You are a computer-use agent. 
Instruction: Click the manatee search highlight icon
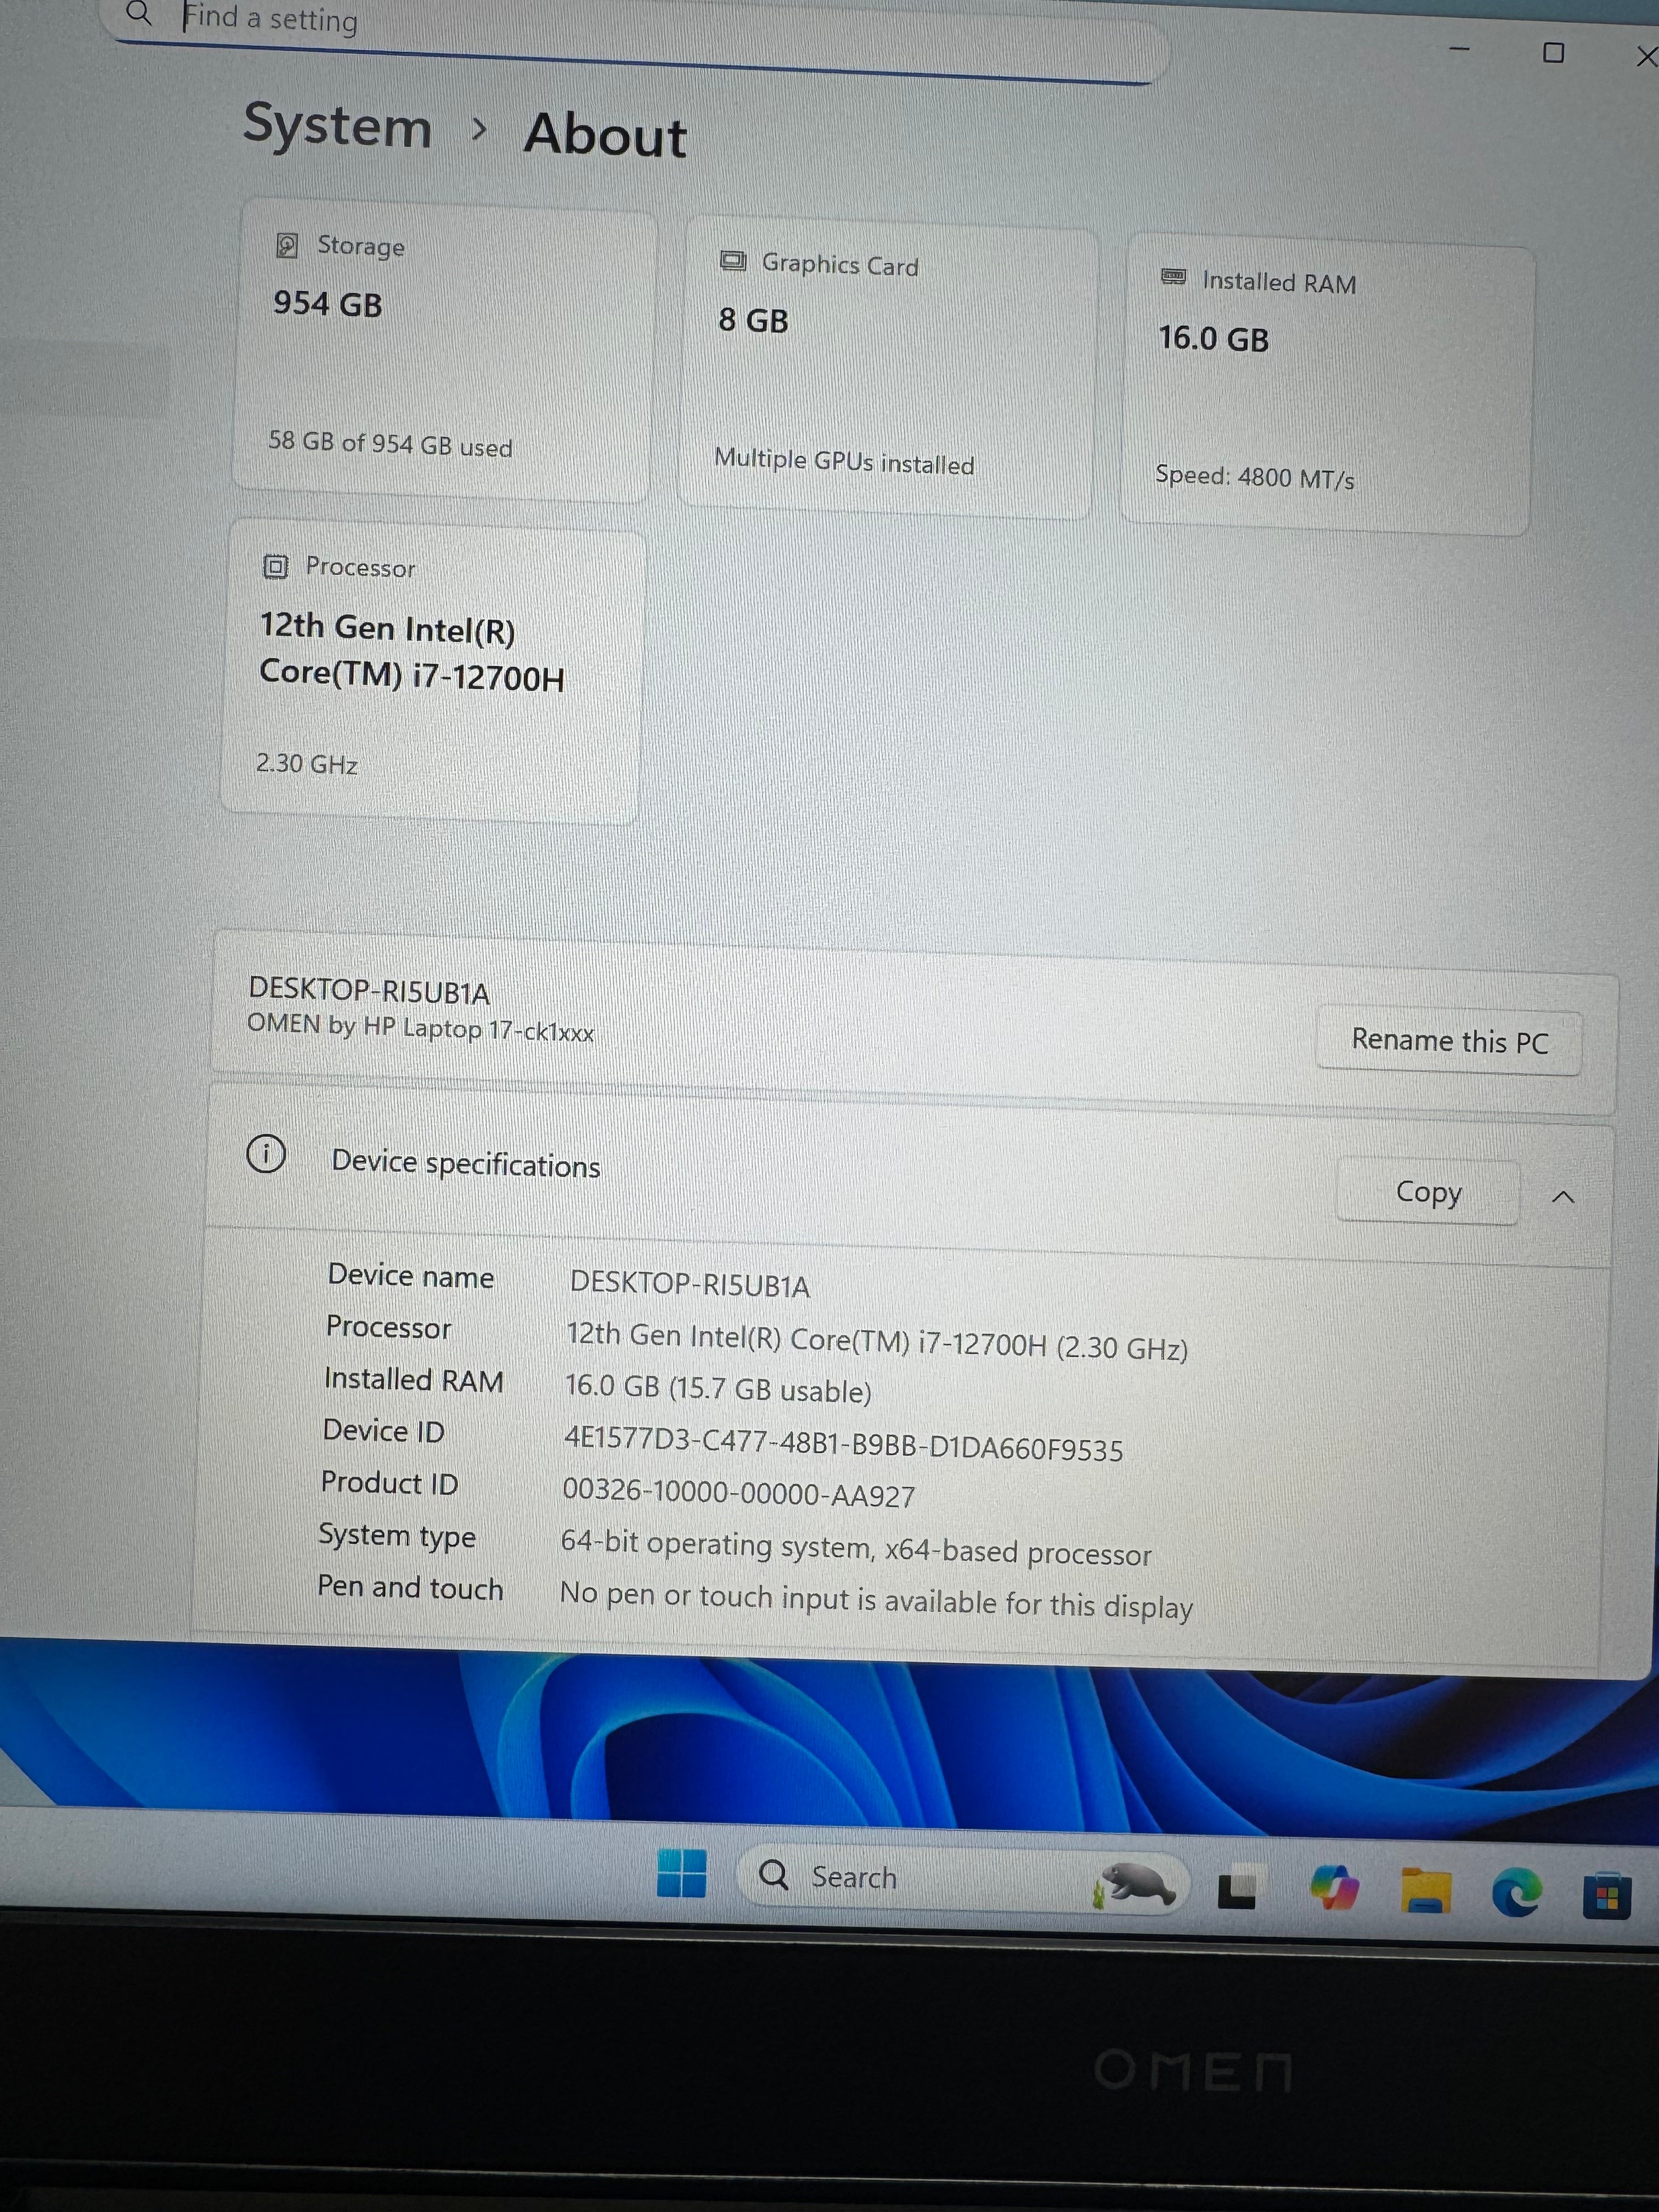coord(1135,1885)
